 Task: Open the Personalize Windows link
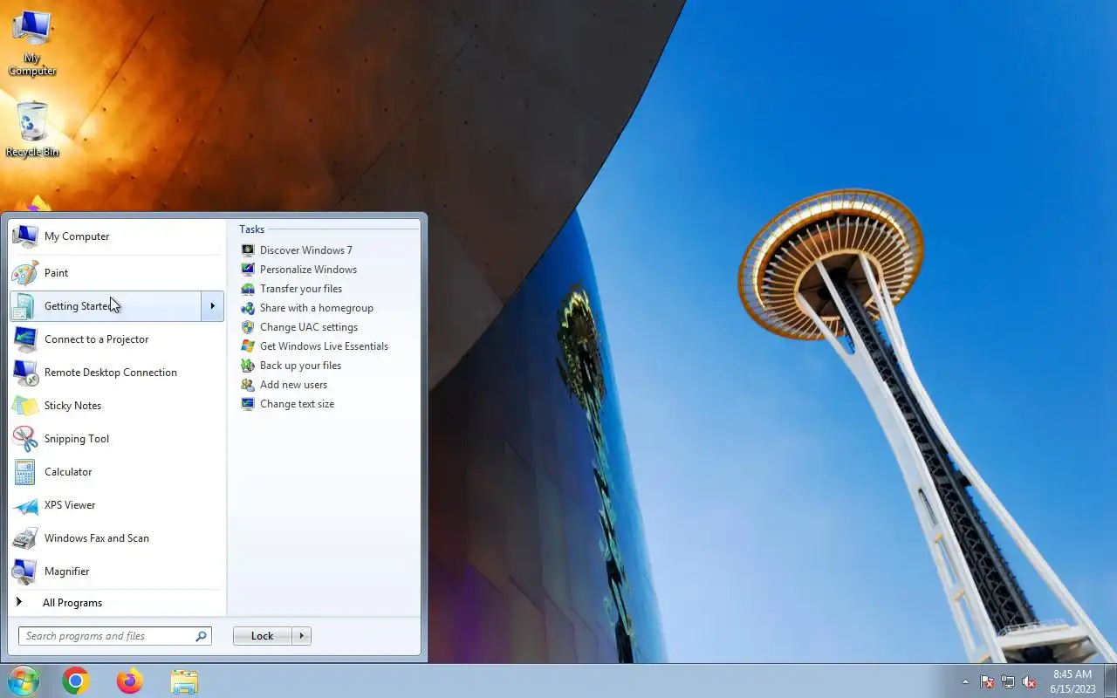pyautogui.click(x=308, y=270)
